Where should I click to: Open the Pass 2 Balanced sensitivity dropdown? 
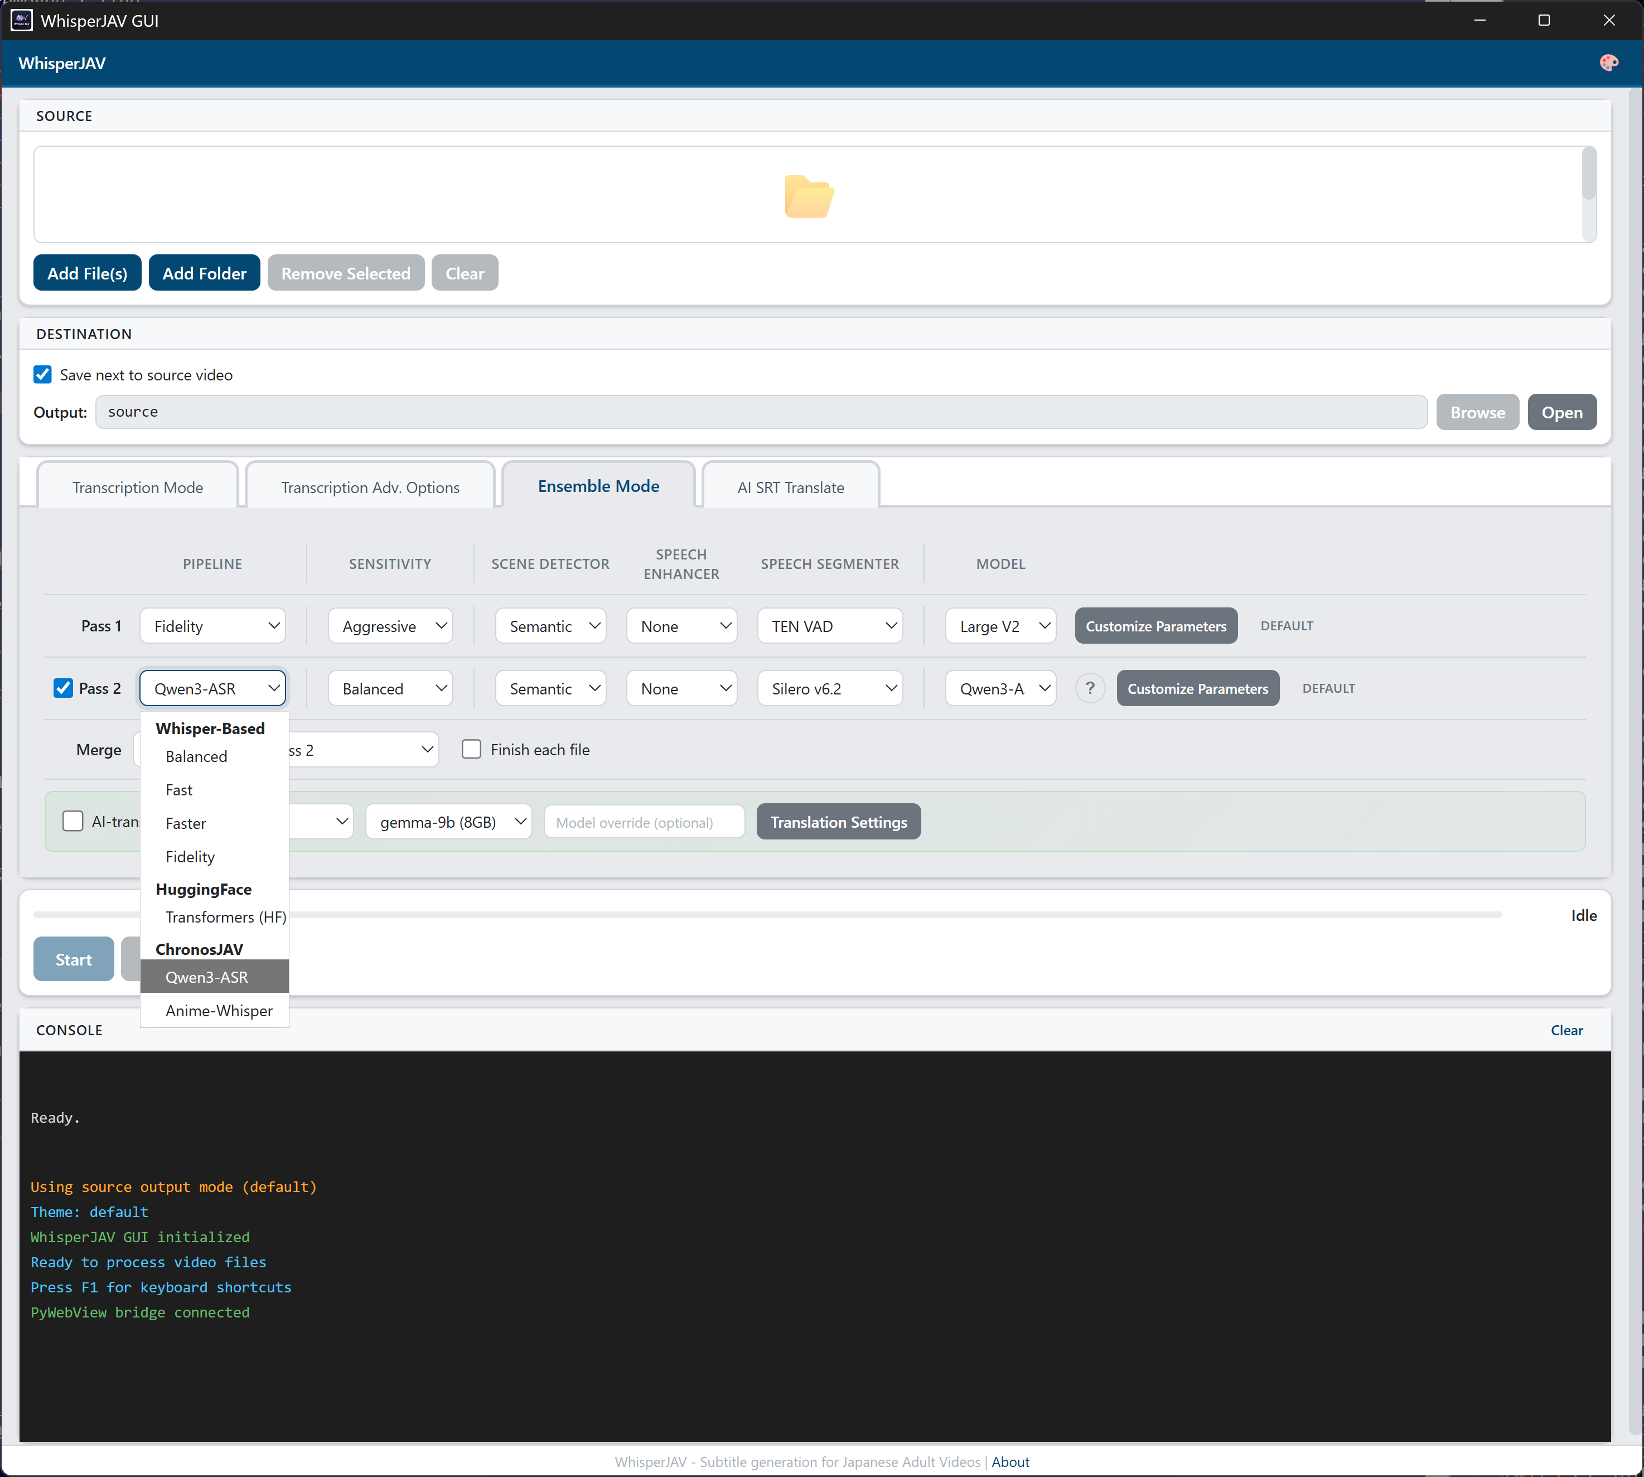390,687
